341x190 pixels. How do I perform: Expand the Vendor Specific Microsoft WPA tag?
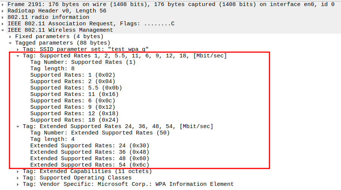point(18,184)
